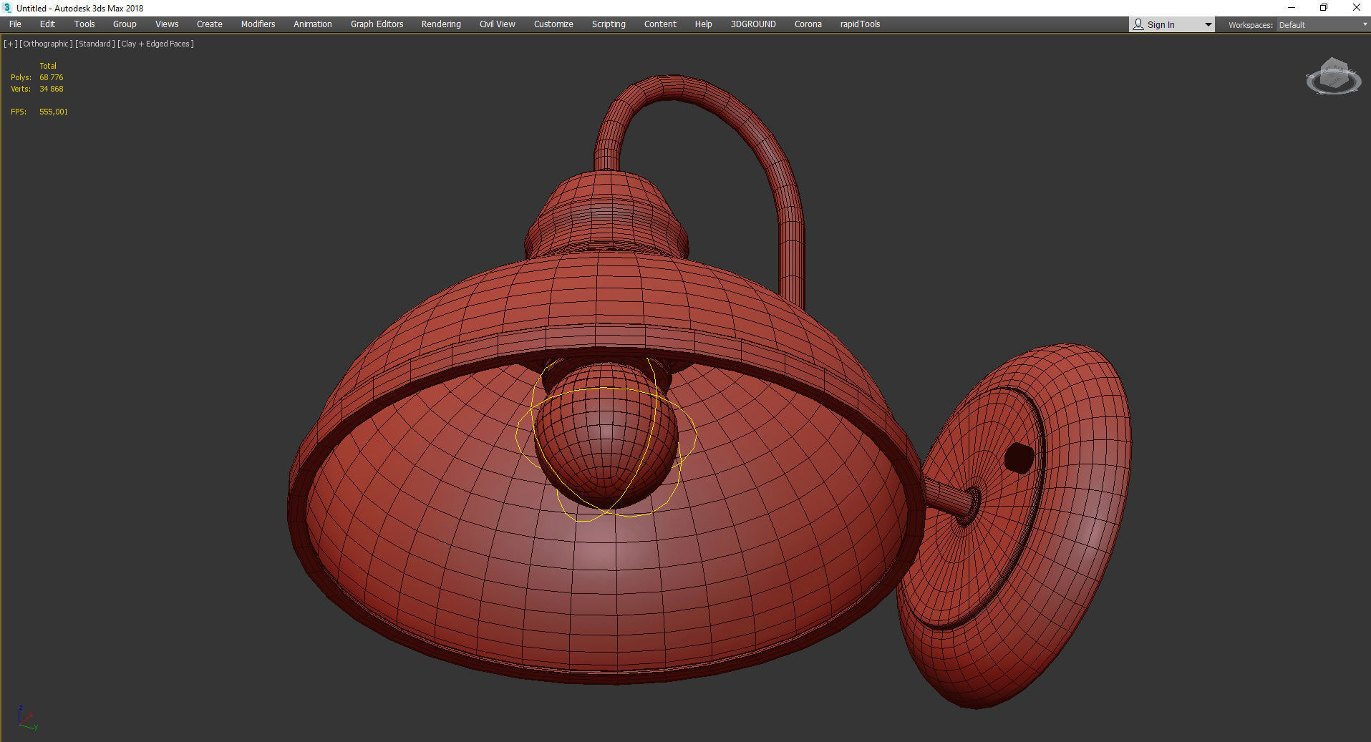Open the Rendering menu

(x=440, y=24)
